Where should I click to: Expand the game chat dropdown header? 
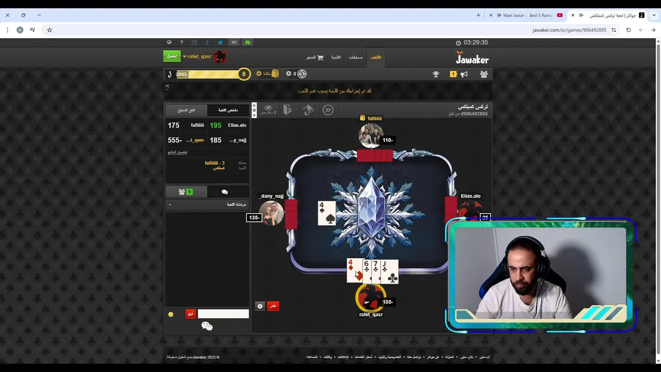[x=208, y=205]
